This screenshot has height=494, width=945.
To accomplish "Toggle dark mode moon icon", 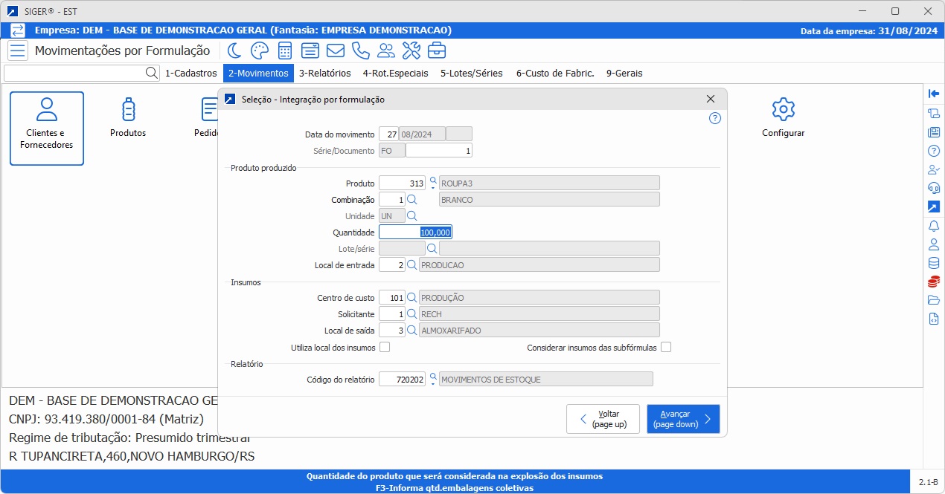I will click(234, 51).
